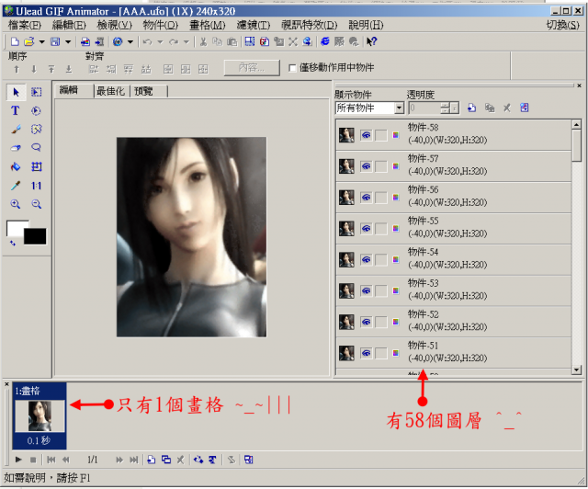Click the 1:1 actual size tool
This screenshot has height=489, width=588.
pos(37,186)
